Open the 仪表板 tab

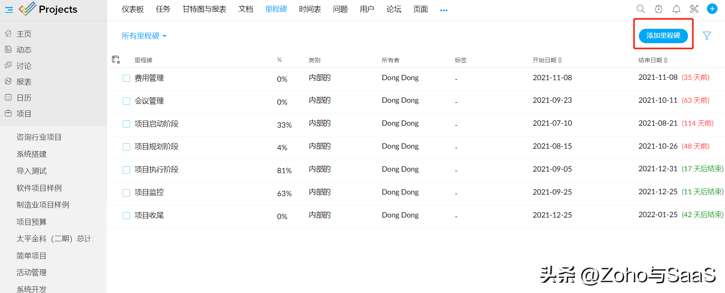click(x=133, y=9)
